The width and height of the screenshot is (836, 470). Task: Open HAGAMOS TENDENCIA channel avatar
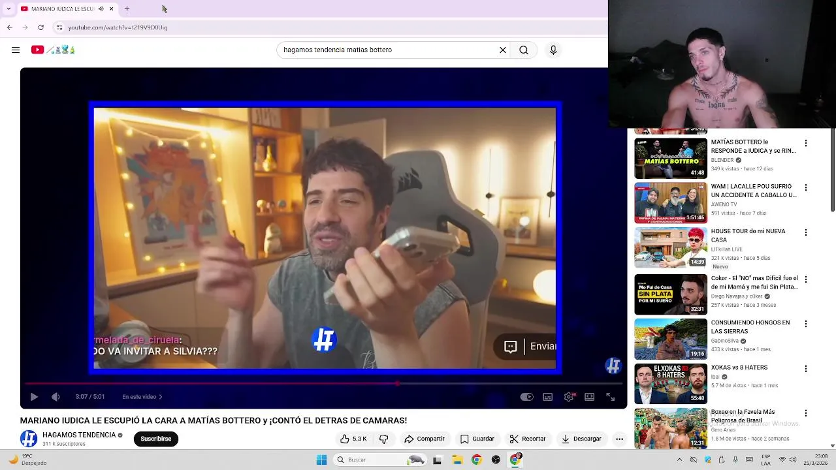(29, 439)
